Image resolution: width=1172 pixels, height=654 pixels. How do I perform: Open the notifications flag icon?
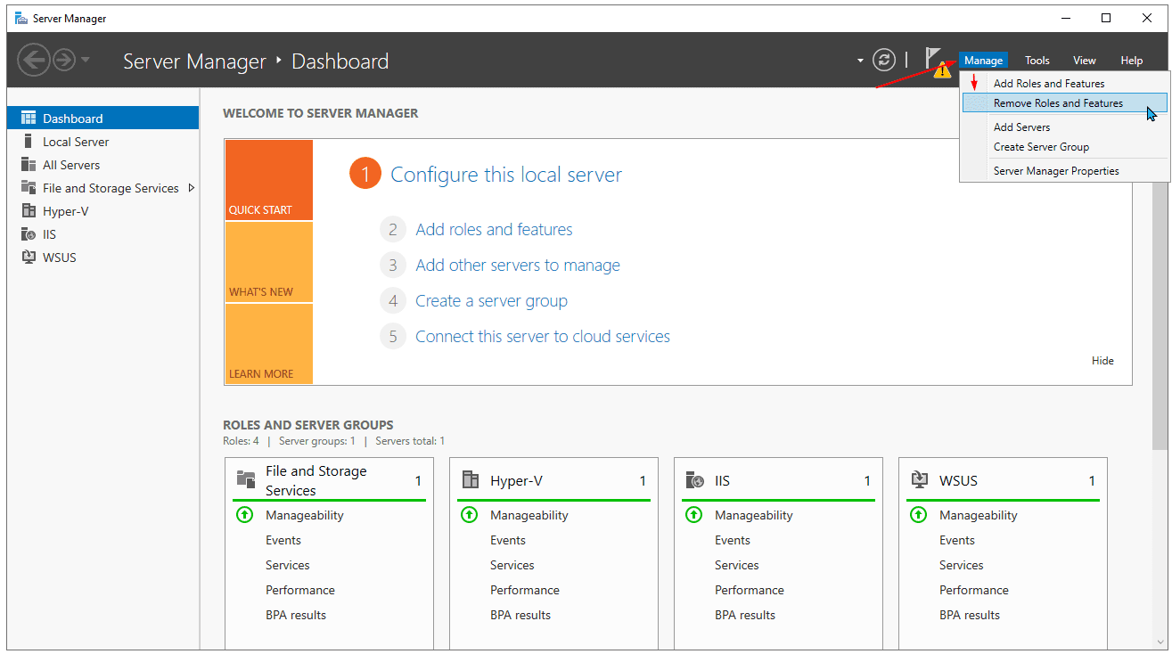[x=932, y=57]
